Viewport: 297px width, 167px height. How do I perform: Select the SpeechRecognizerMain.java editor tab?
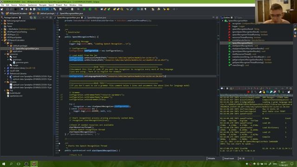click(68, 18)
